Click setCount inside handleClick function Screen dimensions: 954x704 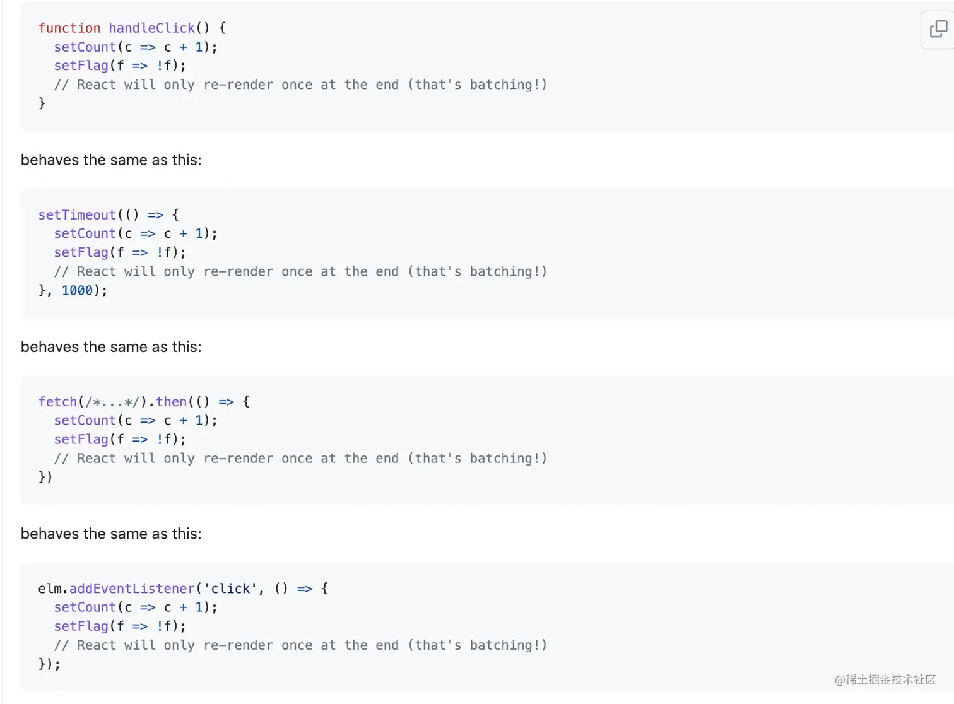tap(85, 47)
